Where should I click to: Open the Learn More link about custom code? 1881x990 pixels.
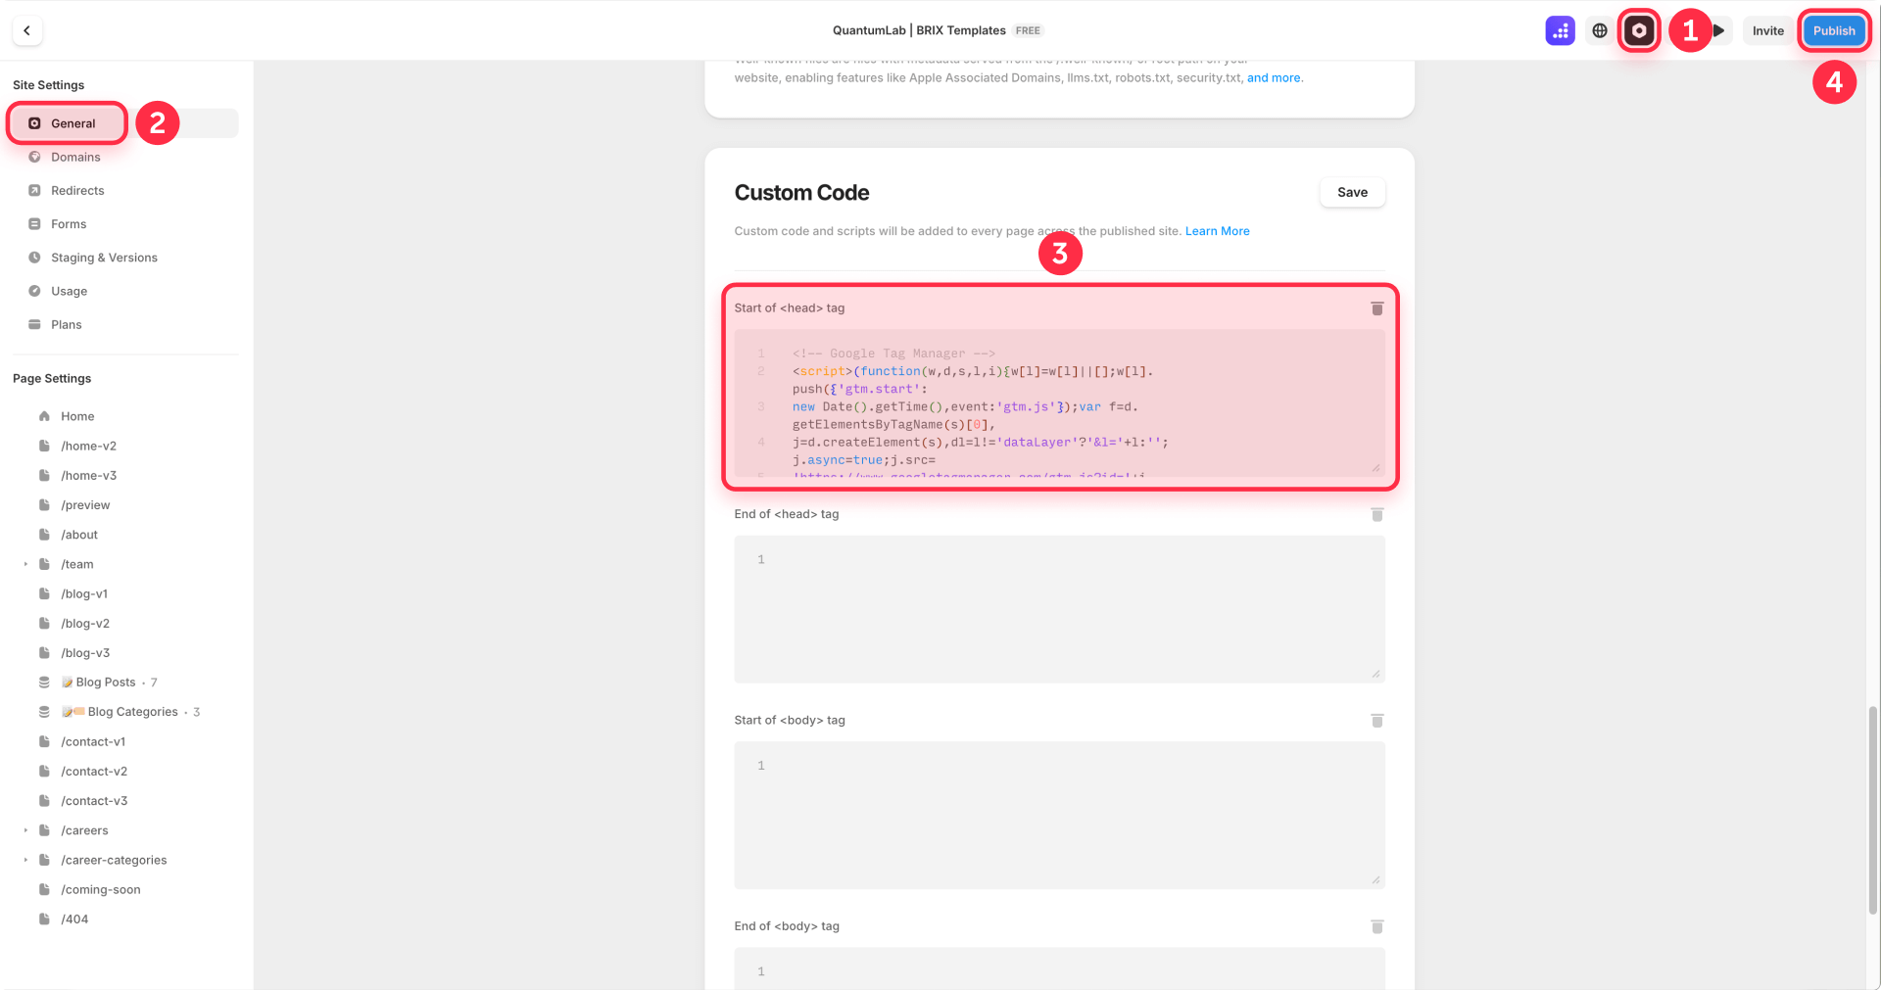pyautogui.click(x=1217, y=231)
